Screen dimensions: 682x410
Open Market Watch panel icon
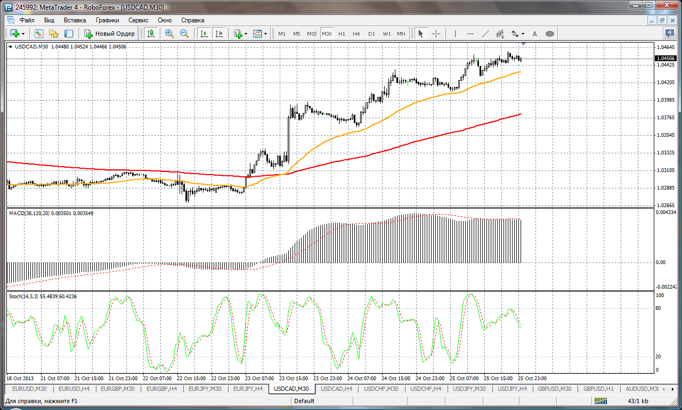click(39, 34)
